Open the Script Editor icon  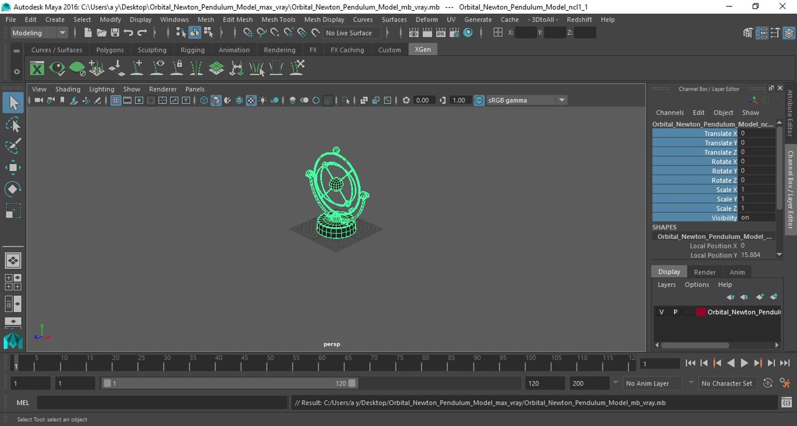787,402
